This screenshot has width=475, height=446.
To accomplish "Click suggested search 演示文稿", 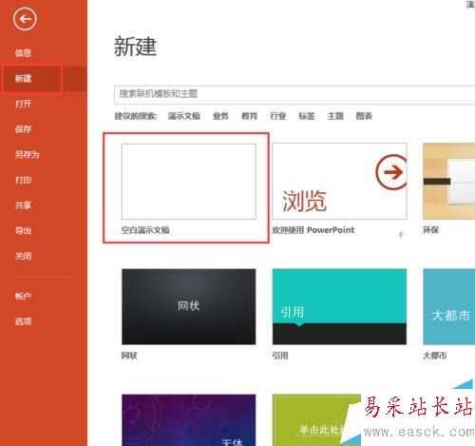I will pos(184,116).
